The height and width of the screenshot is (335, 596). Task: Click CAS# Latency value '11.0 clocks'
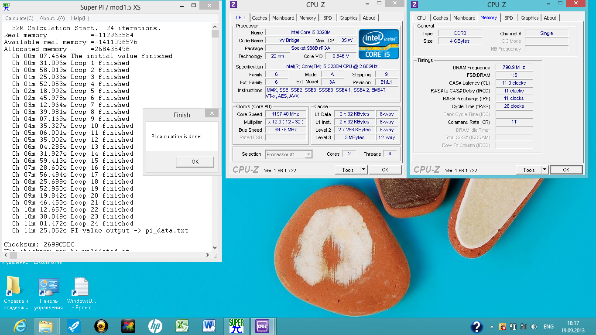click(x=514, y=83)
